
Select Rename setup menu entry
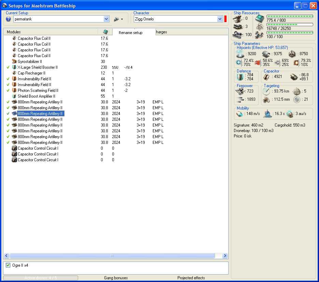[130, 33]
